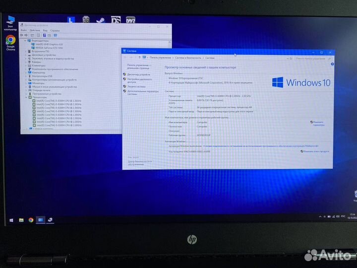This screenshot has height=268, width=357.
Task: Open Диспетчер устройств link in System sidebar
Action: tap(138, 74)
